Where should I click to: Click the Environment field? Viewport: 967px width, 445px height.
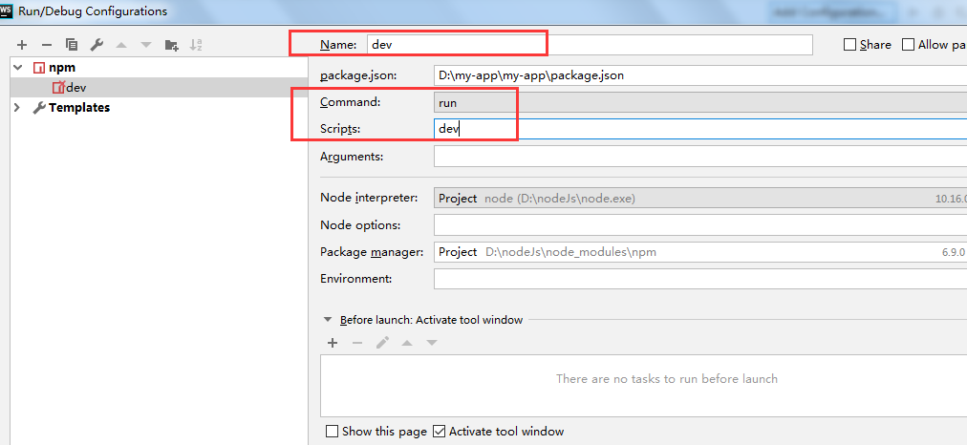coord(700,279)
